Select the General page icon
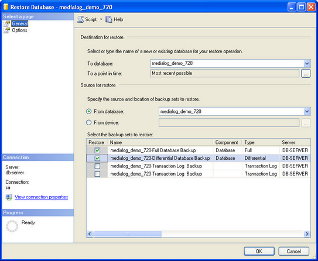 click(x=6, y=24)
